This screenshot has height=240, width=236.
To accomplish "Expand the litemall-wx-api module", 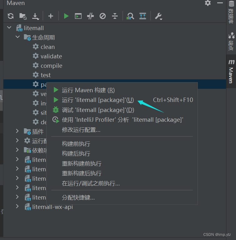I will point(17,206).
